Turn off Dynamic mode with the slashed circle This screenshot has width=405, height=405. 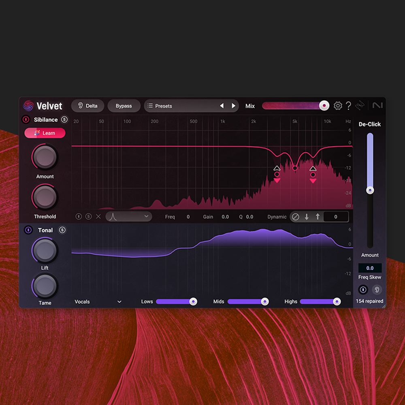[x=296, y=217]
